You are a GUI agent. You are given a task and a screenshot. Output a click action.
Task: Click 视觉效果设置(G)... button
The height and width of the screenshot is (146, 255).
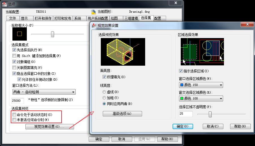coord(50,127)
